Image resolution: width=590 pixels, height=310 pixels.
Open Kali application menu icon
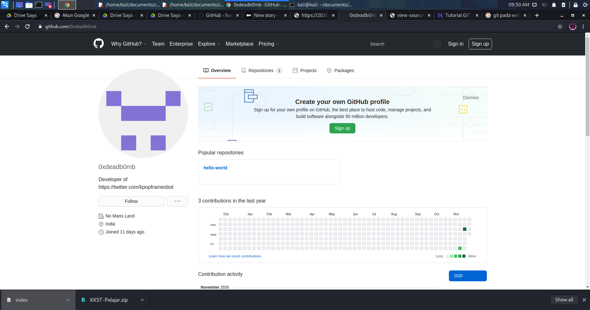(5, 5)
